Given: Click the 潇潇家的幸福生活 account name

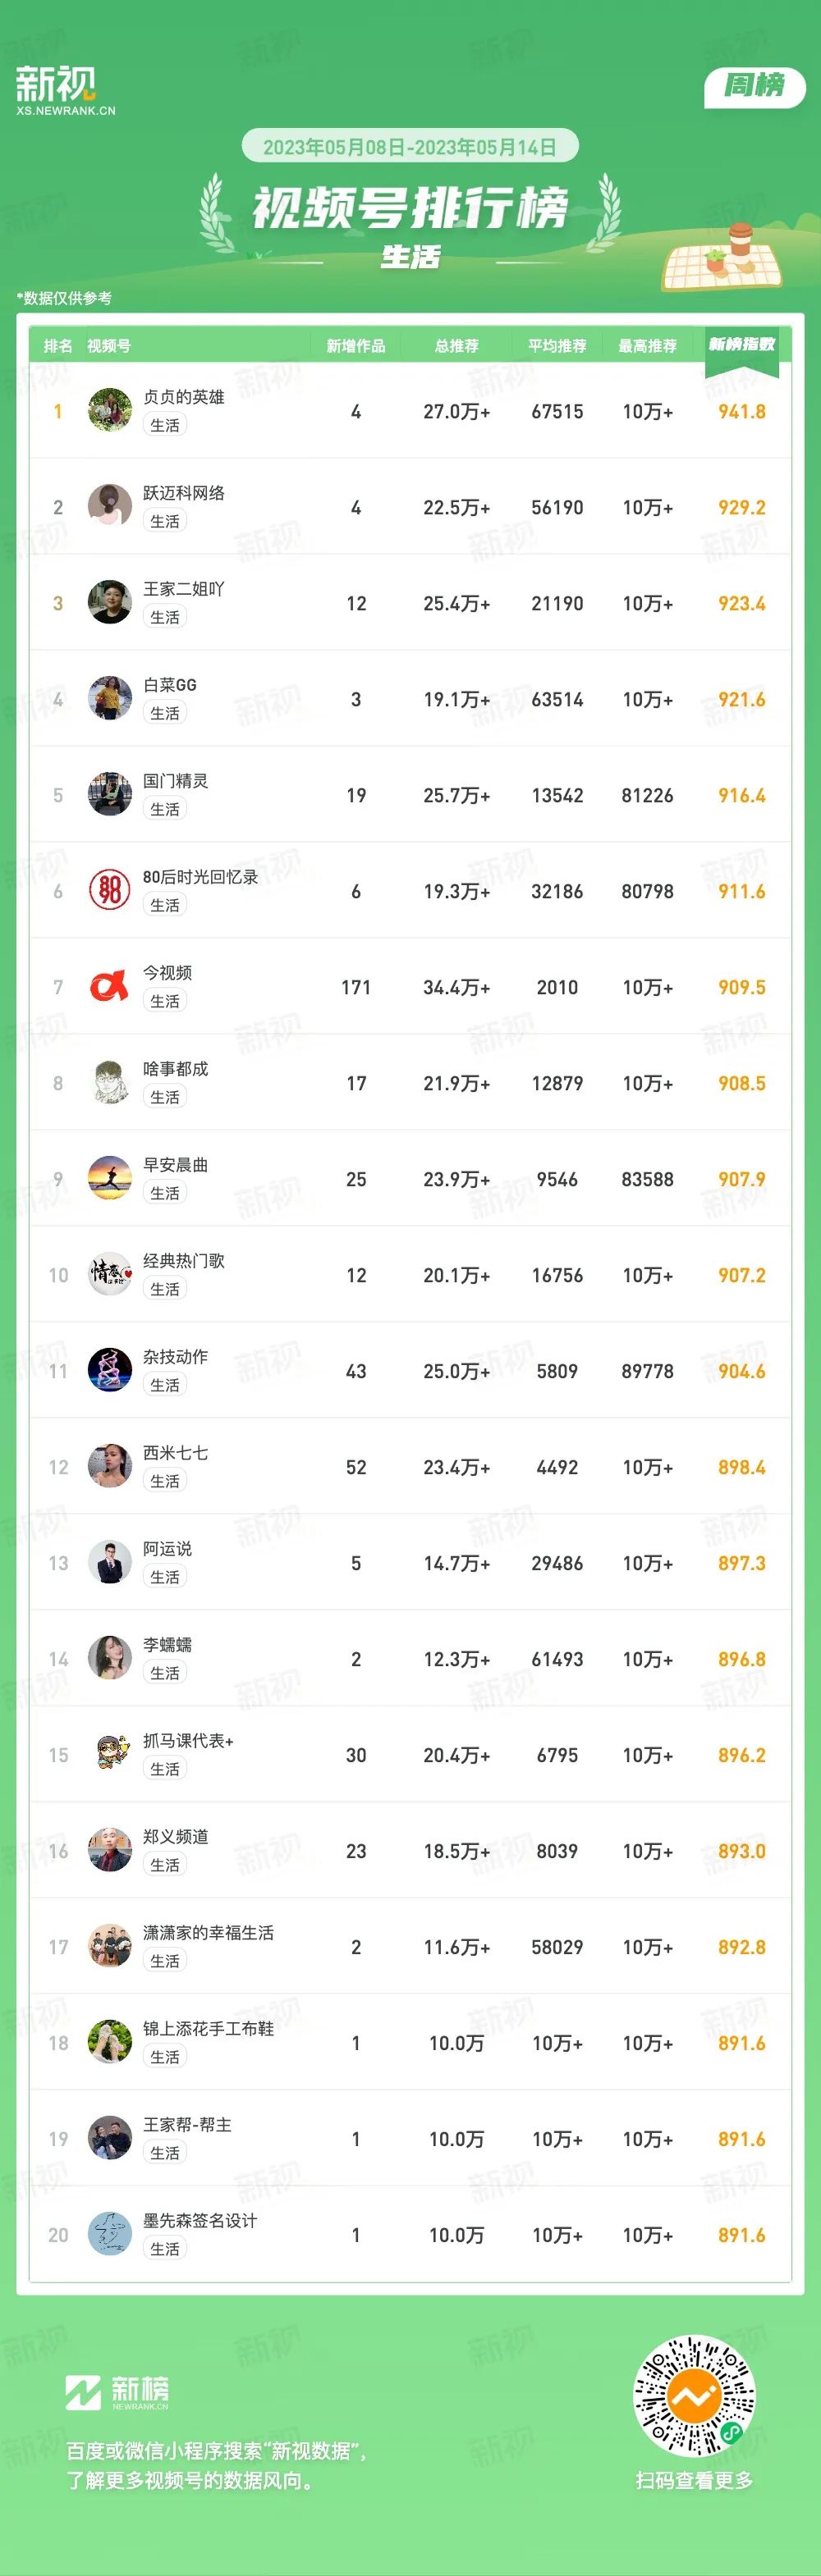Looking at the screenshot, I should click(x=209, y=1932).
